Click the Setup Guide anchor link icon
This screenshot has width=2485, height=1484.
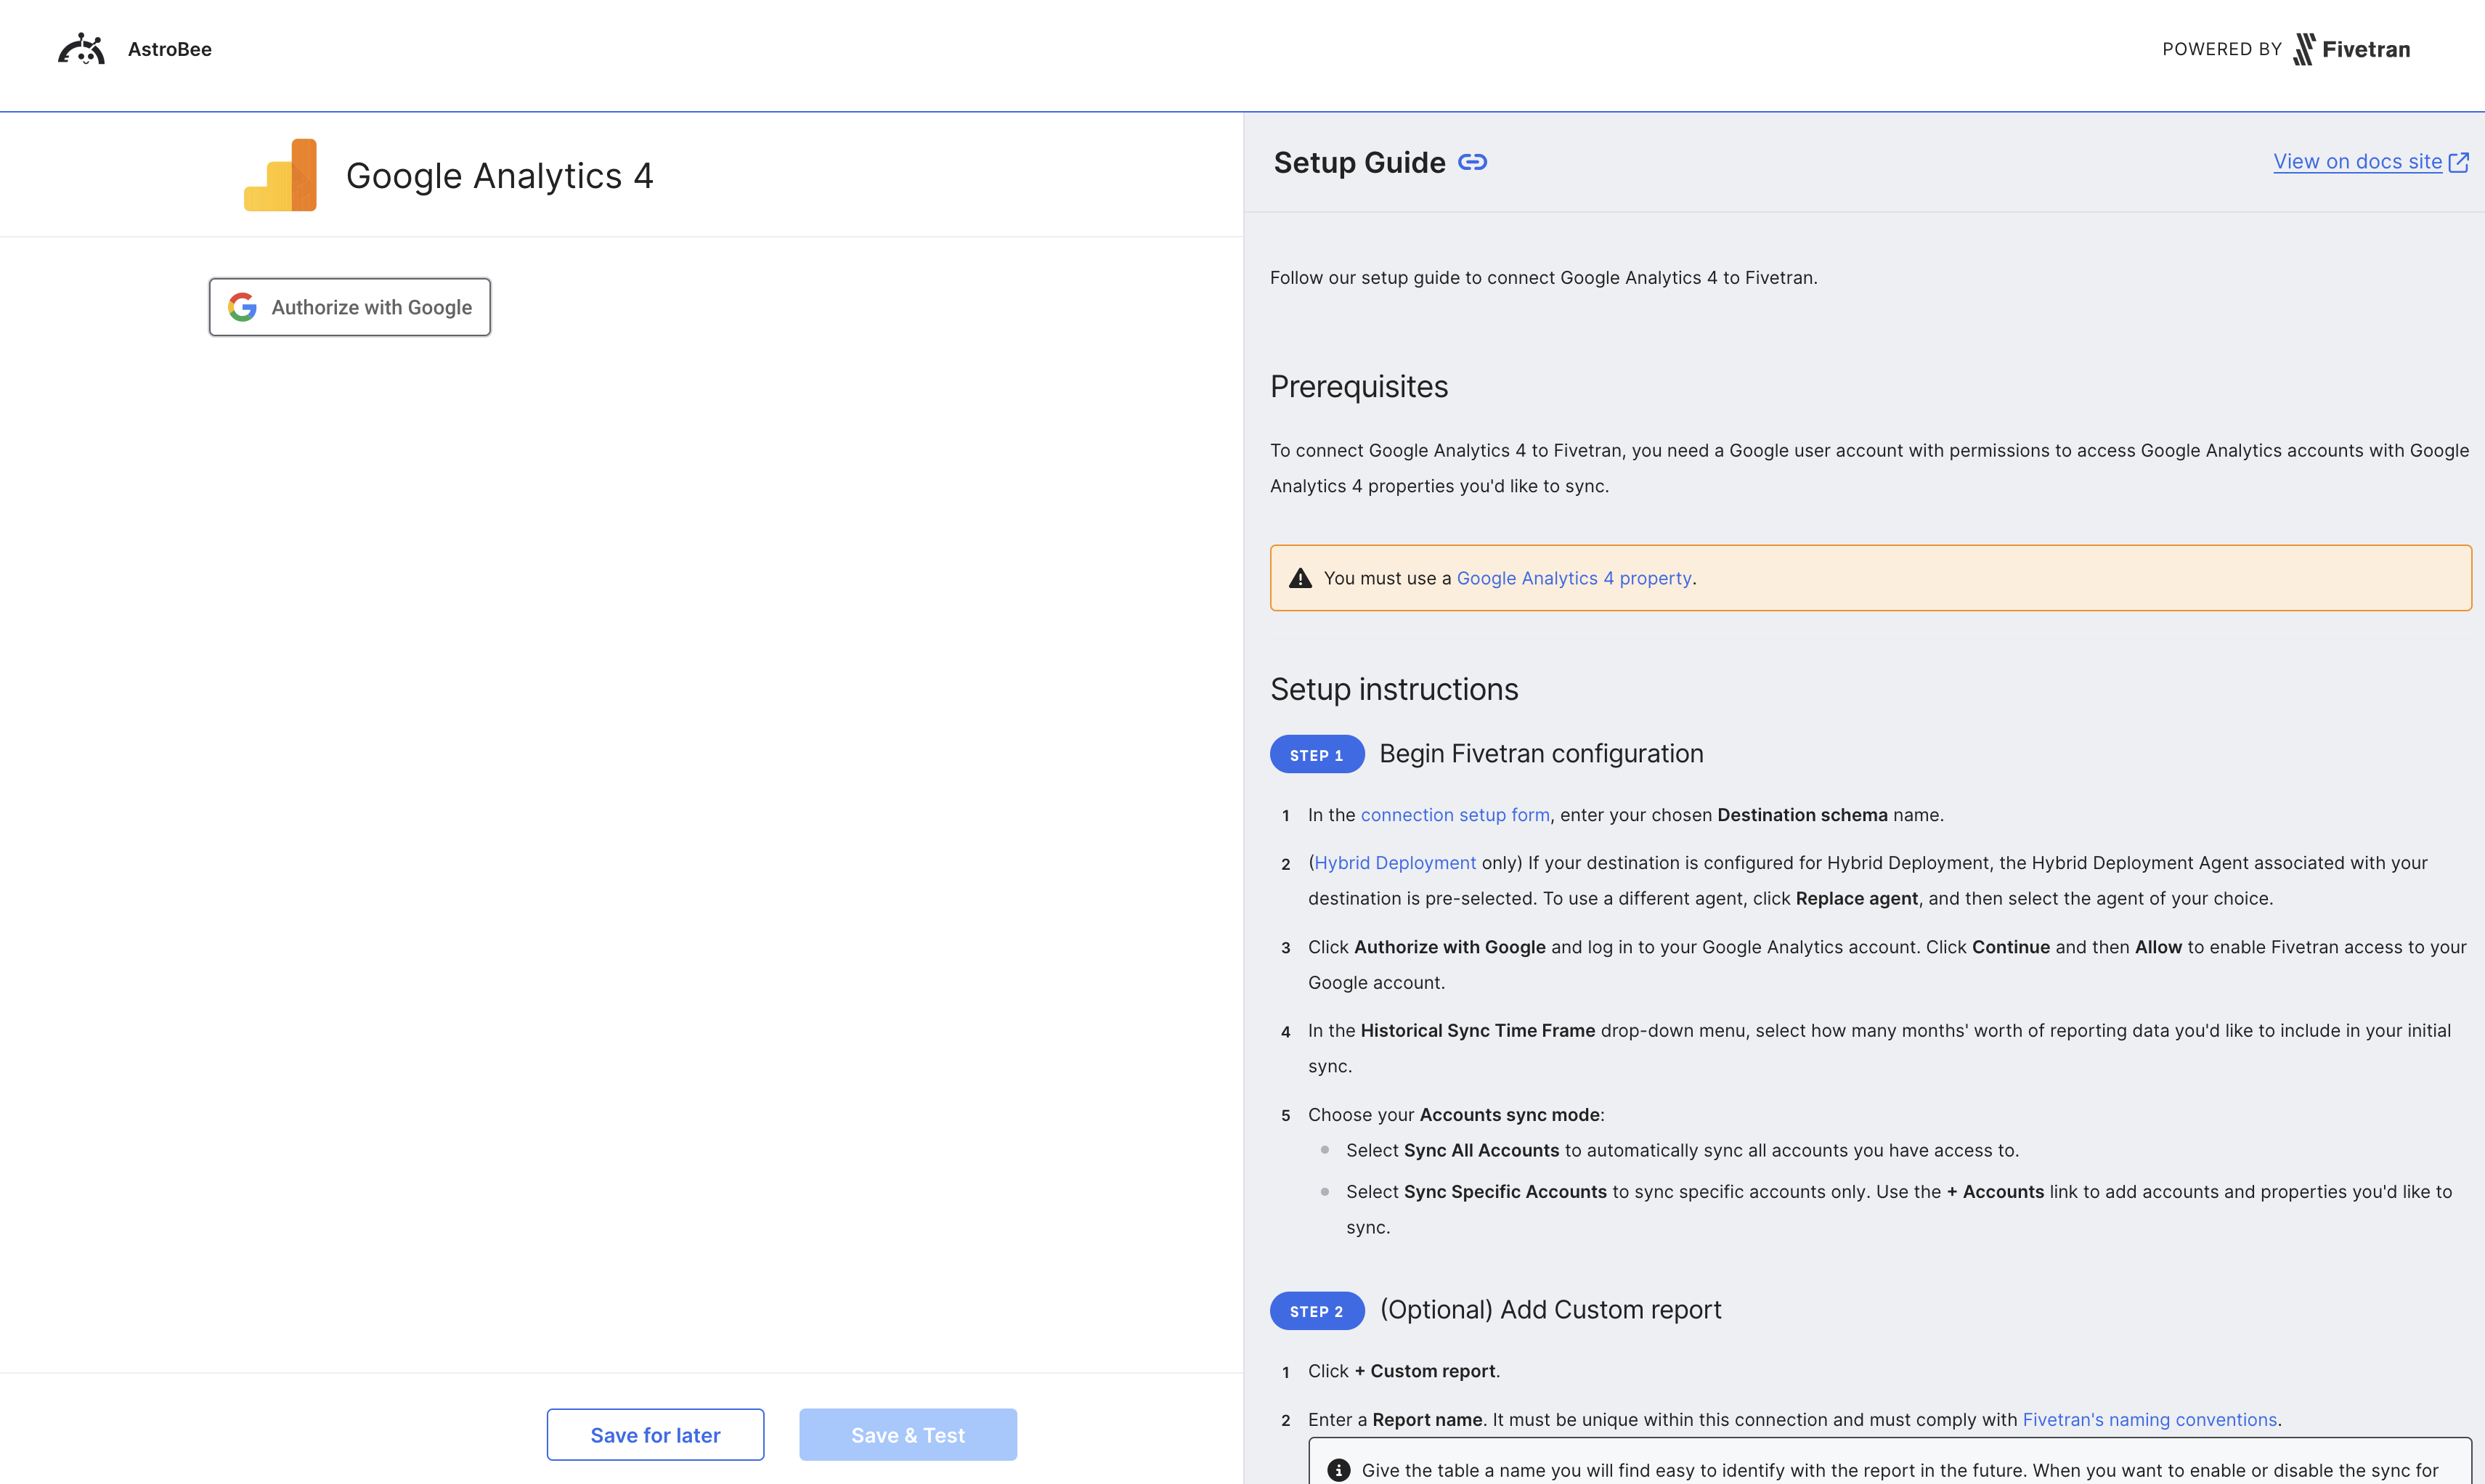[1472, 162]
